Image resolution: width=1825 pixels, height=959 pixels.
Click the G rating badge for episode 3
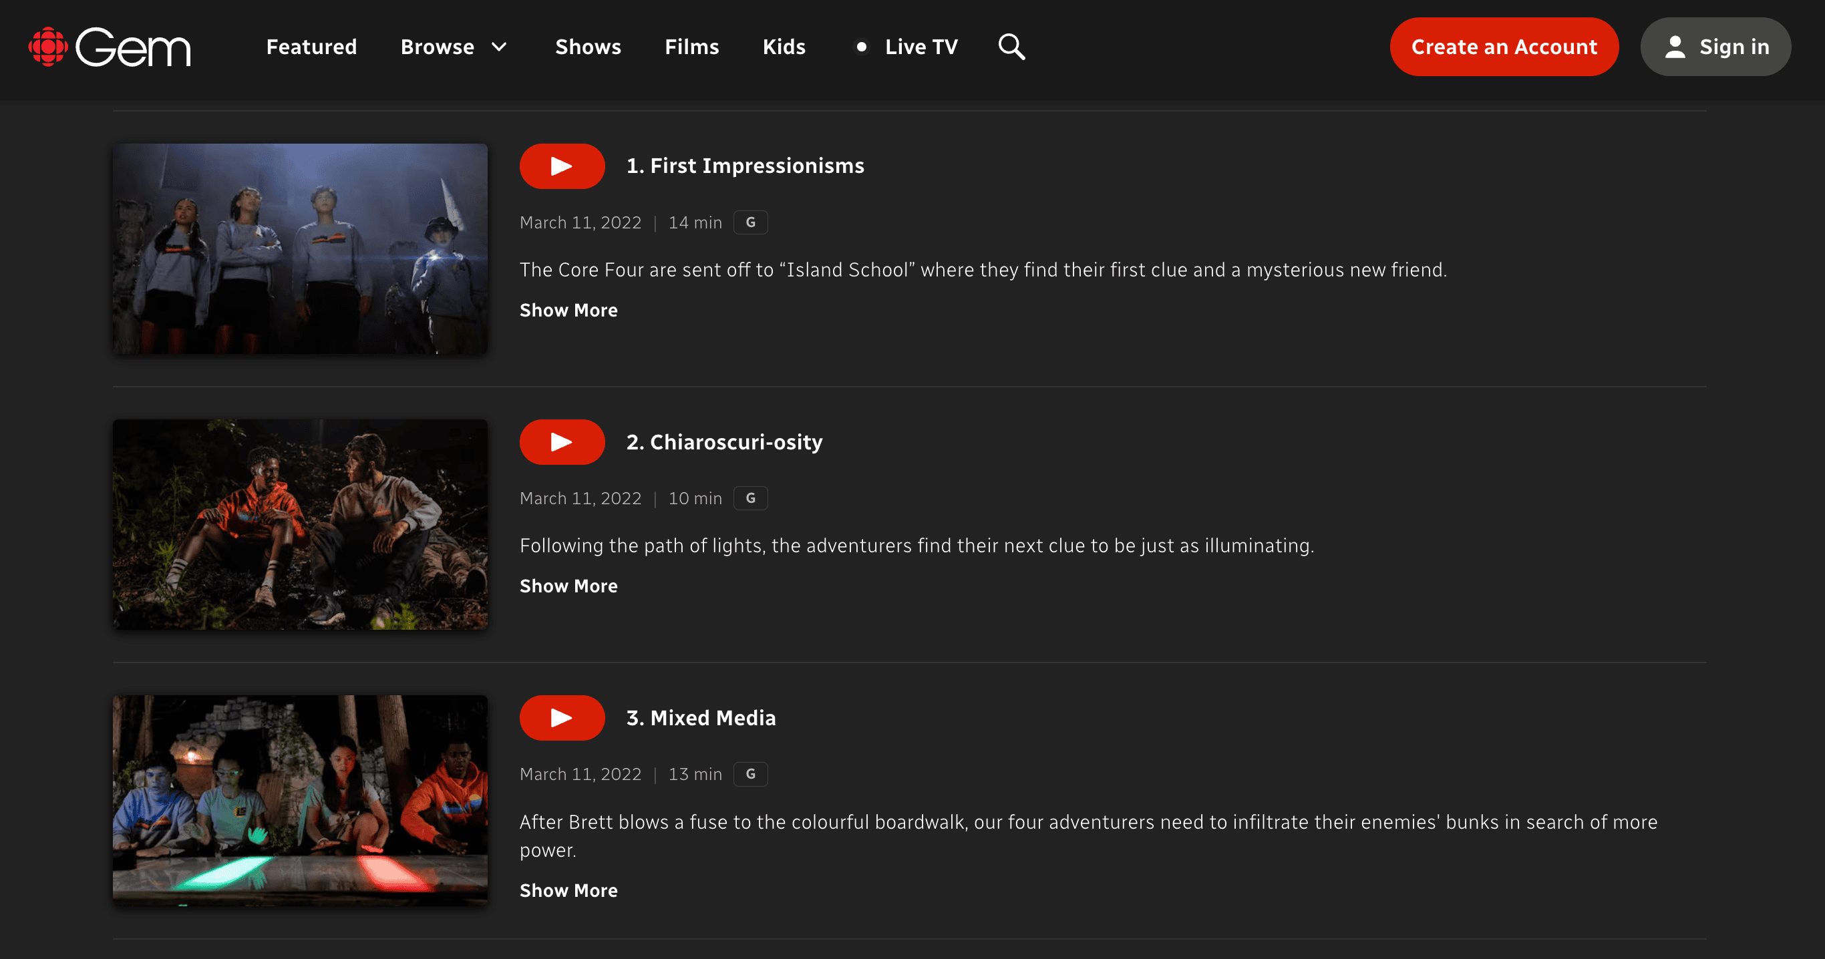[x=750, y=774]
